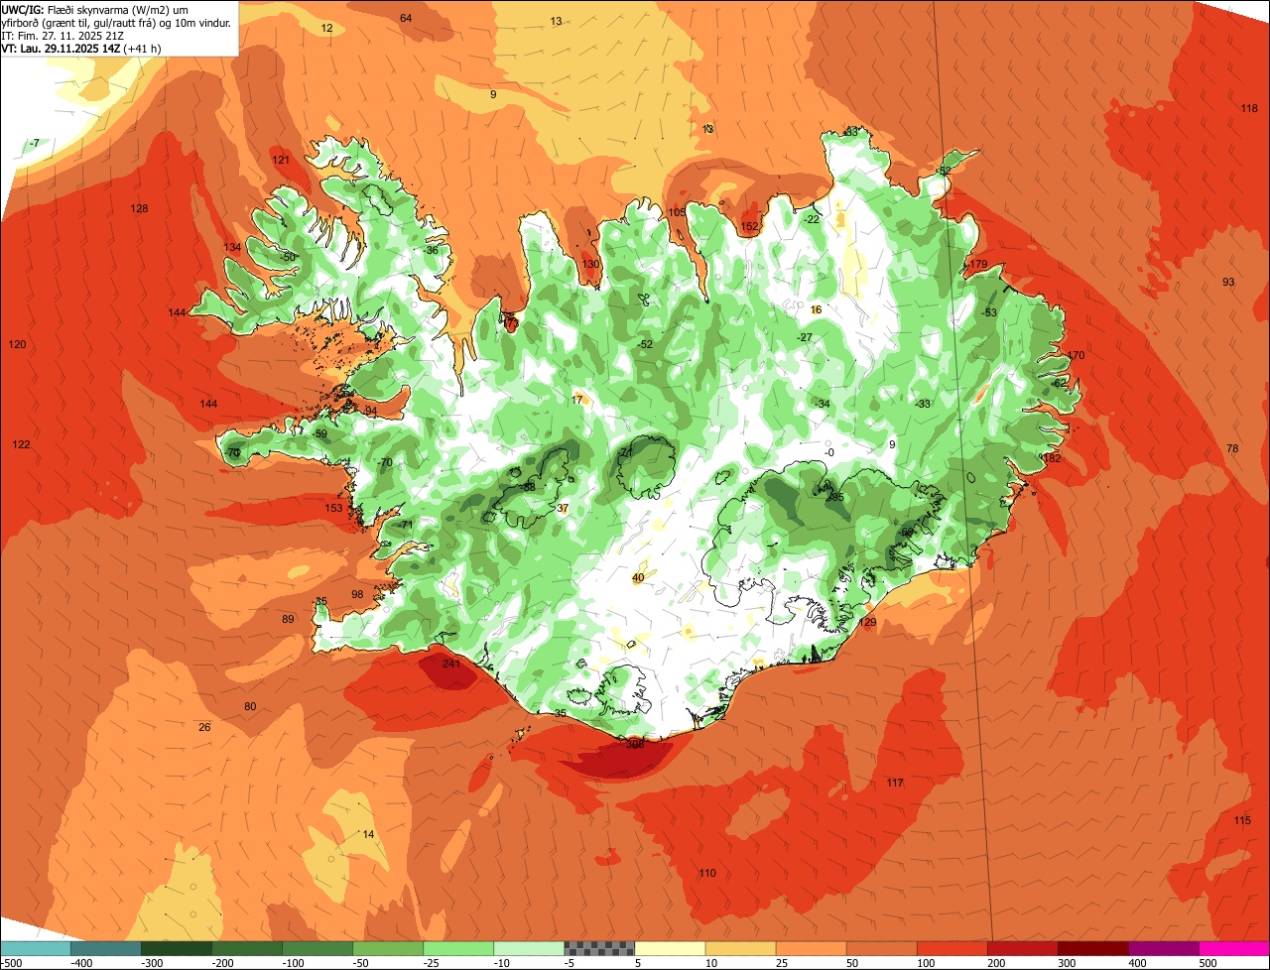Select the 98 value over Faxaflói bay
This screenshot has width=1270, height=970.
point(357,595)
